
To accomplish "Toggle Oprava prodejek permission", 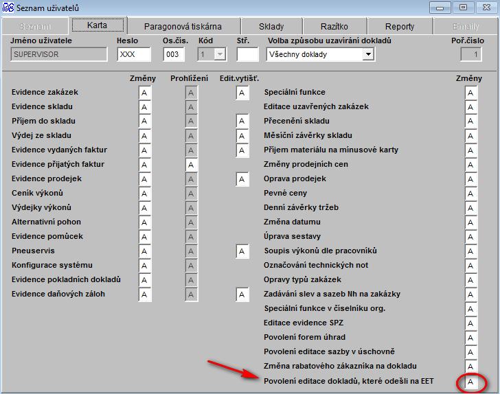I will pos(470,179).
